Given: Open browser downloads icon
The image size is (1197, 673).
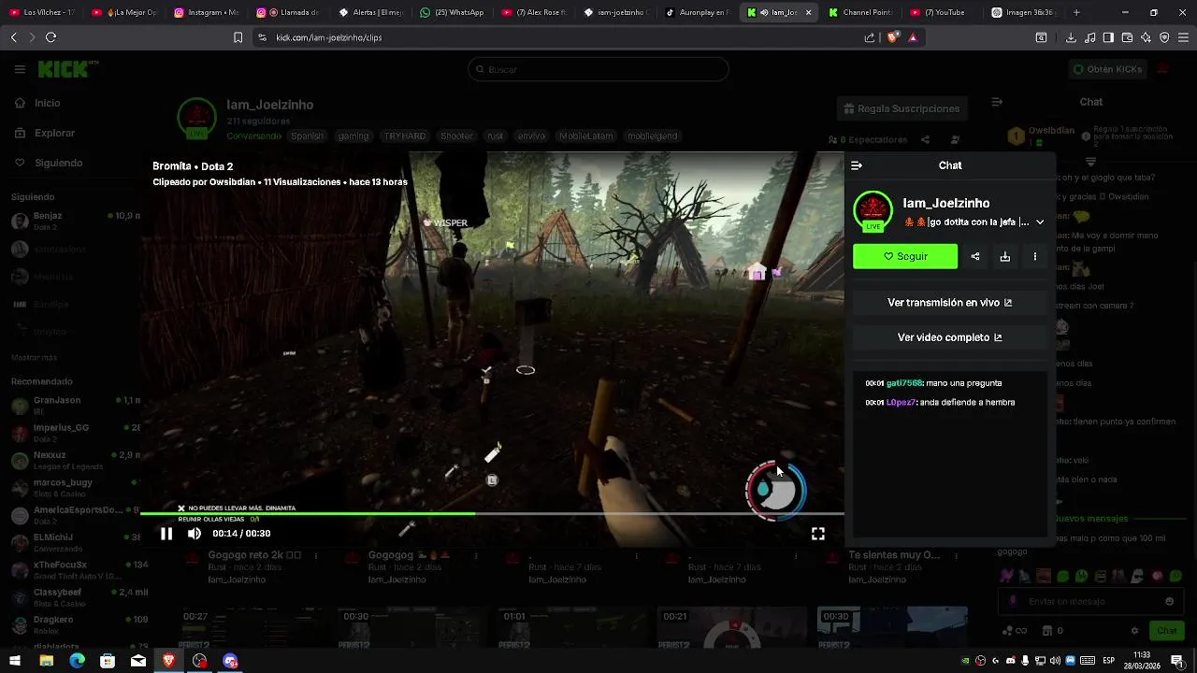Looking at the screenshot, I should pyautogui.click(x=1071, y=37).
